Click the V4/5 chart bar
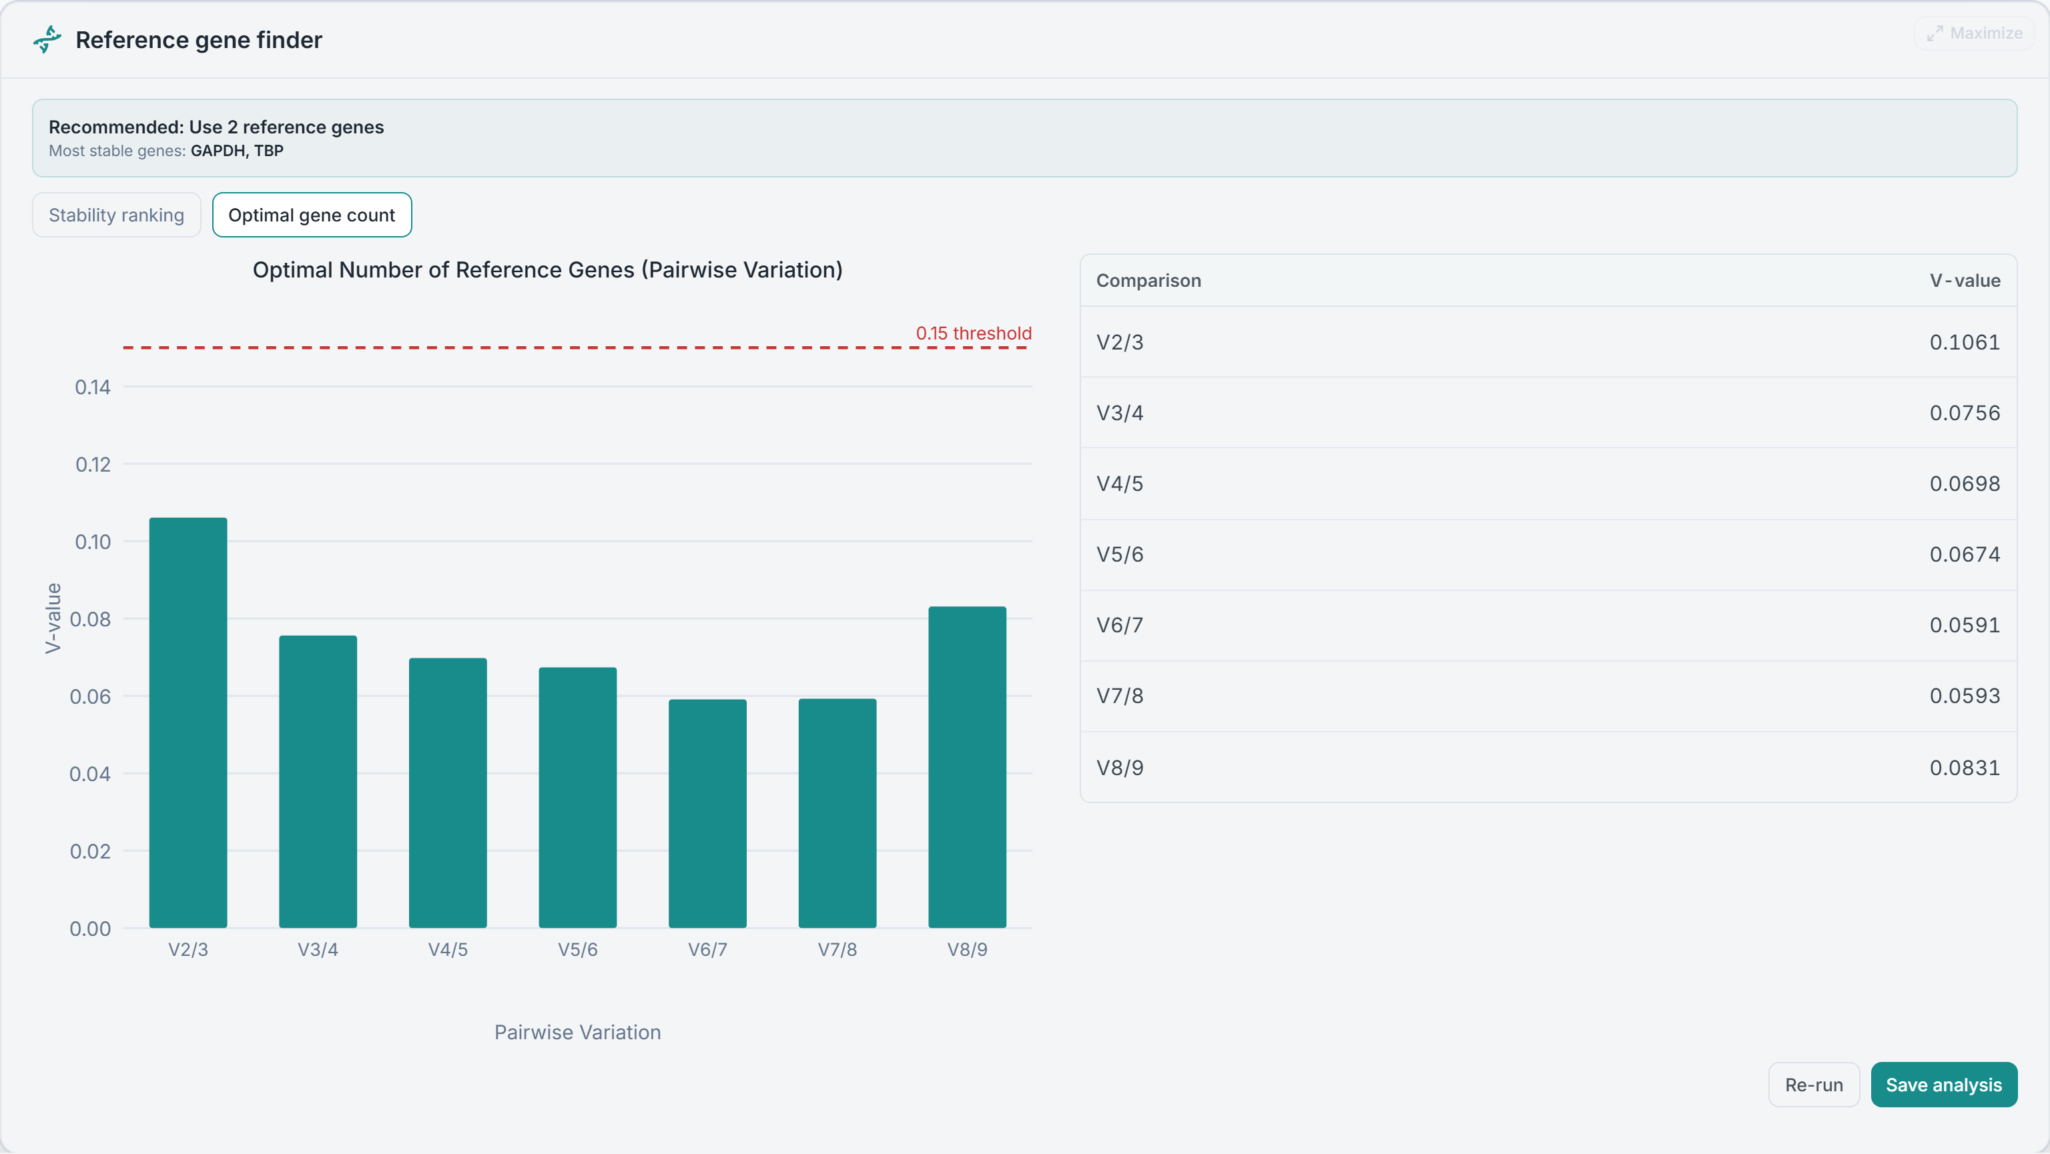2050x1154 pixels. (447, 792)
